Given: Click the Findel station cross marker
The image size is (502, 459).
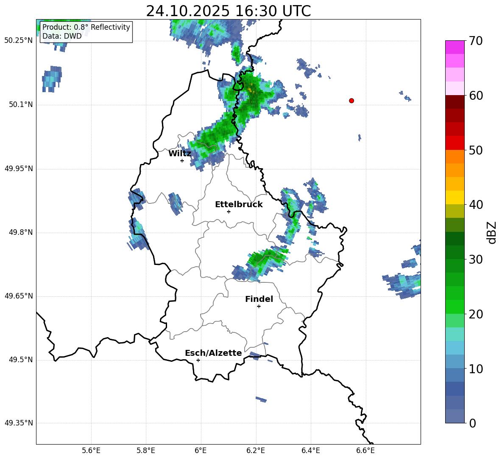Looking at the screenshot, I should (259, 307).
